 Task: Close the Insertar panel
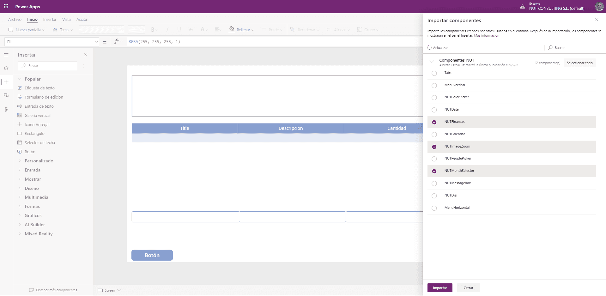coord(86,55)
